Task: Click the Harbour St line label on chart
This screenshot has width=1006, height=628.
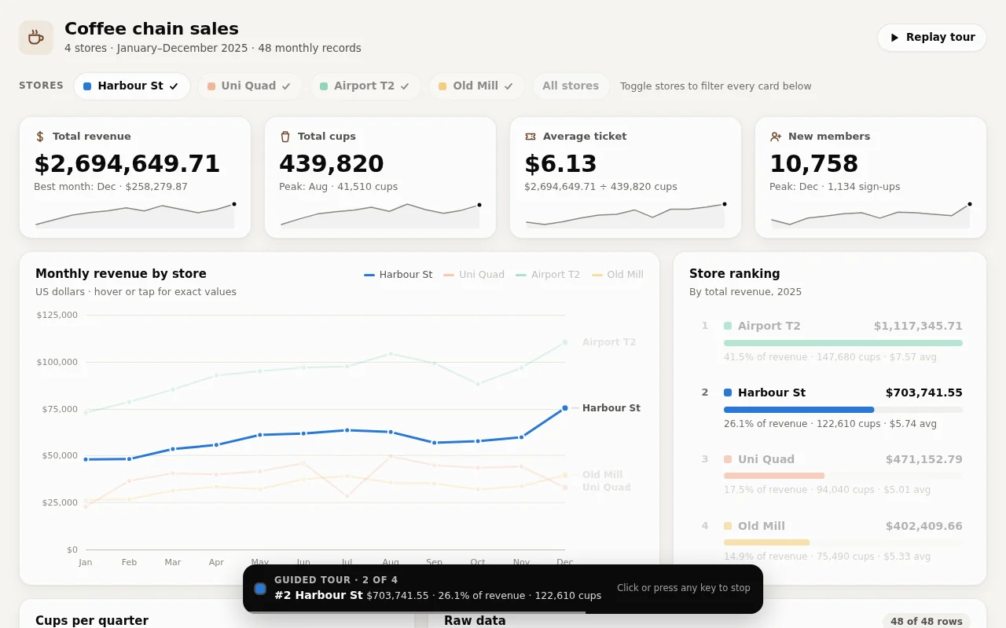Action: click(x=611, y=408)
